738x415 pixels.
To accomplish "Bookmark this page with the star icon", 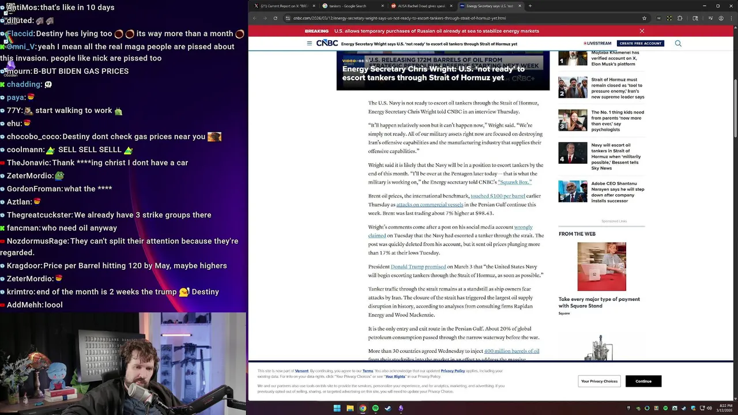I will [644, 18].
